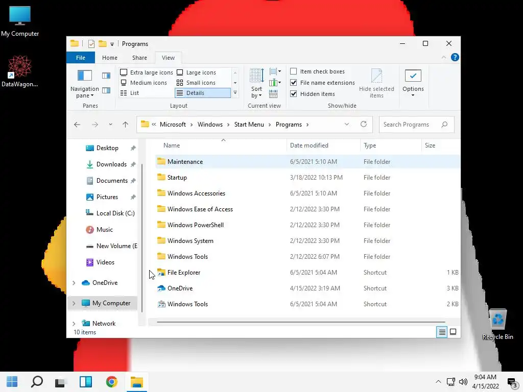Click Windows in address breadcrumb
The height and width of the screenshot is (392, 523).
[x=210, y=125]
